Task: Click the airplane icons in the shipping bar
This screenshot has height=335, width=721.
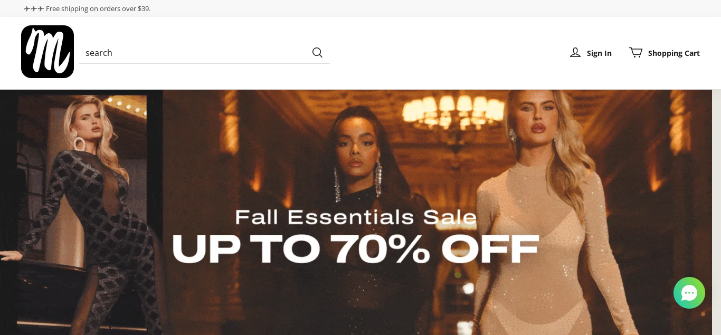Action: click(34, 8)
